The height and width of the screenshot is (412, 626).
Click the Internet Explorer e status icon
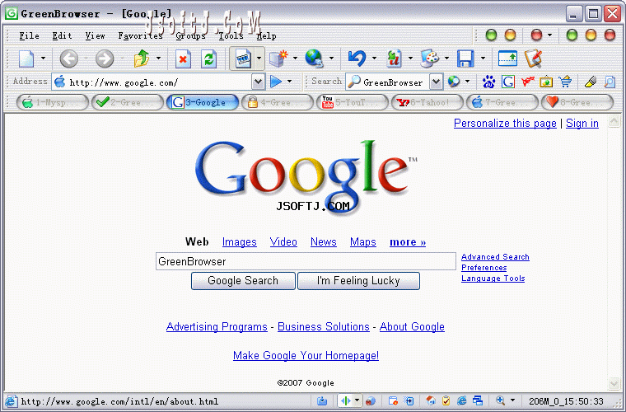(462, 400)
